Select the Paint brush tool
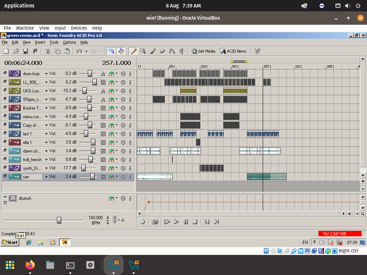This screenshot has height=275, width=367. click(153, 51)
